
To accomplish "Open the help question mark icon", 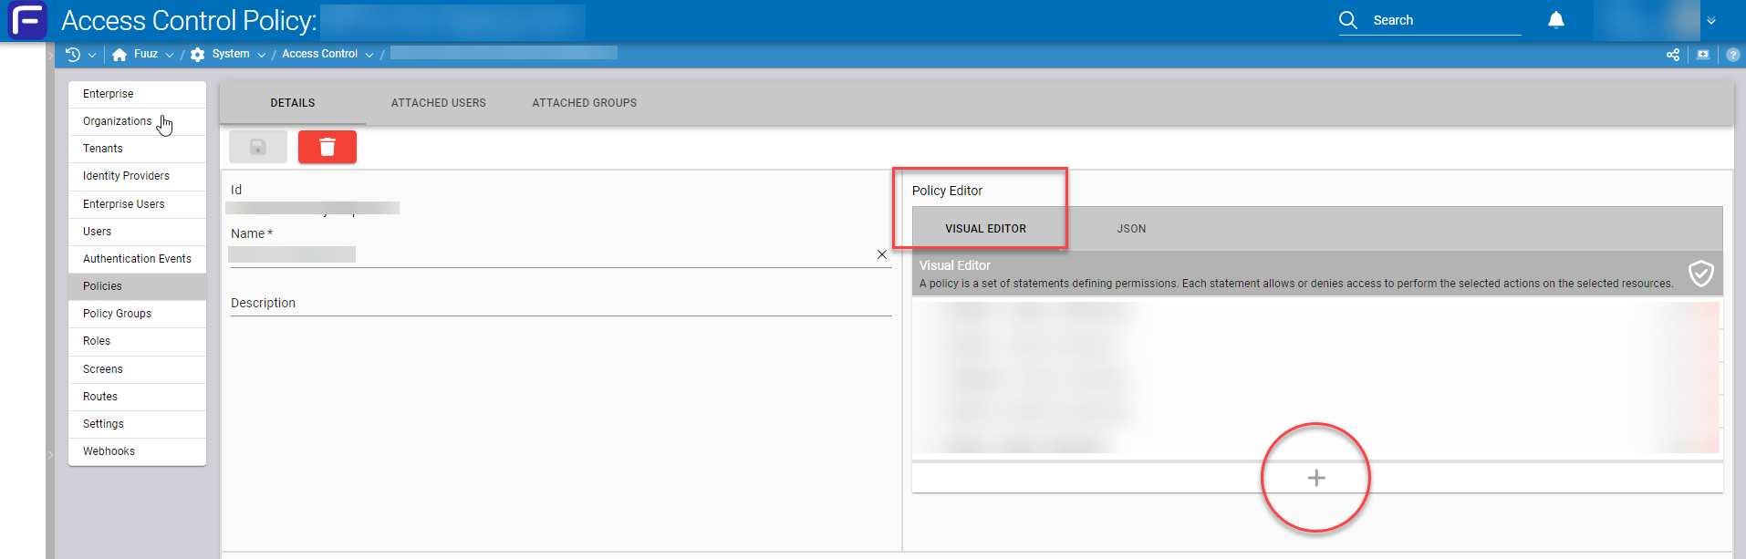I will pos(1732,55).
